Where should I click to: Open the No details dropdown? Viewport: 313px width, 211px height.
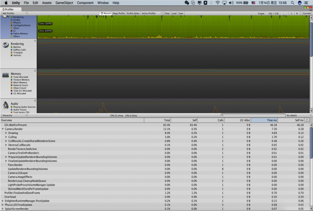(x=299, y=115)
